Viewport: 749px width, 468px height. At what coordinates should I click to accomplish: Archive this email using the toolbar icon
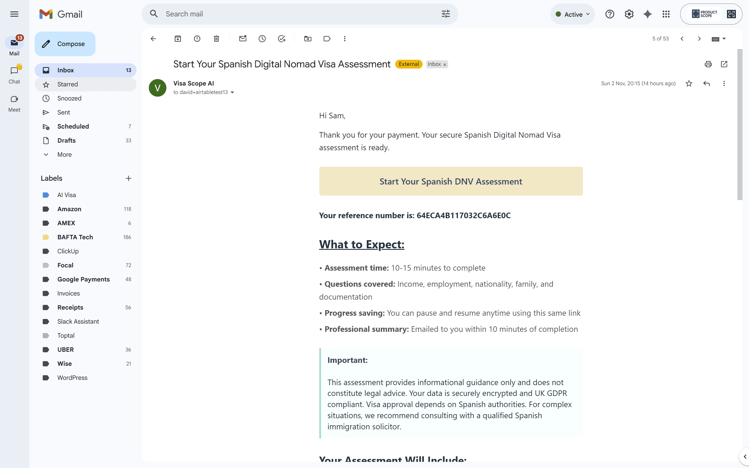(x=178, y=39)
